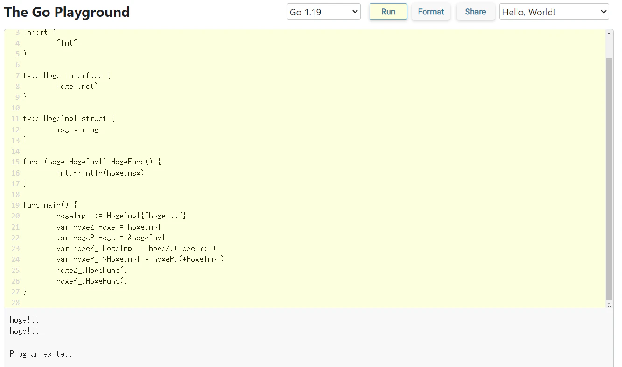Click the "fmt.Println(hoge.msg)" statement
The width and height of the screenshot is (622, 367).
[100, 173]
